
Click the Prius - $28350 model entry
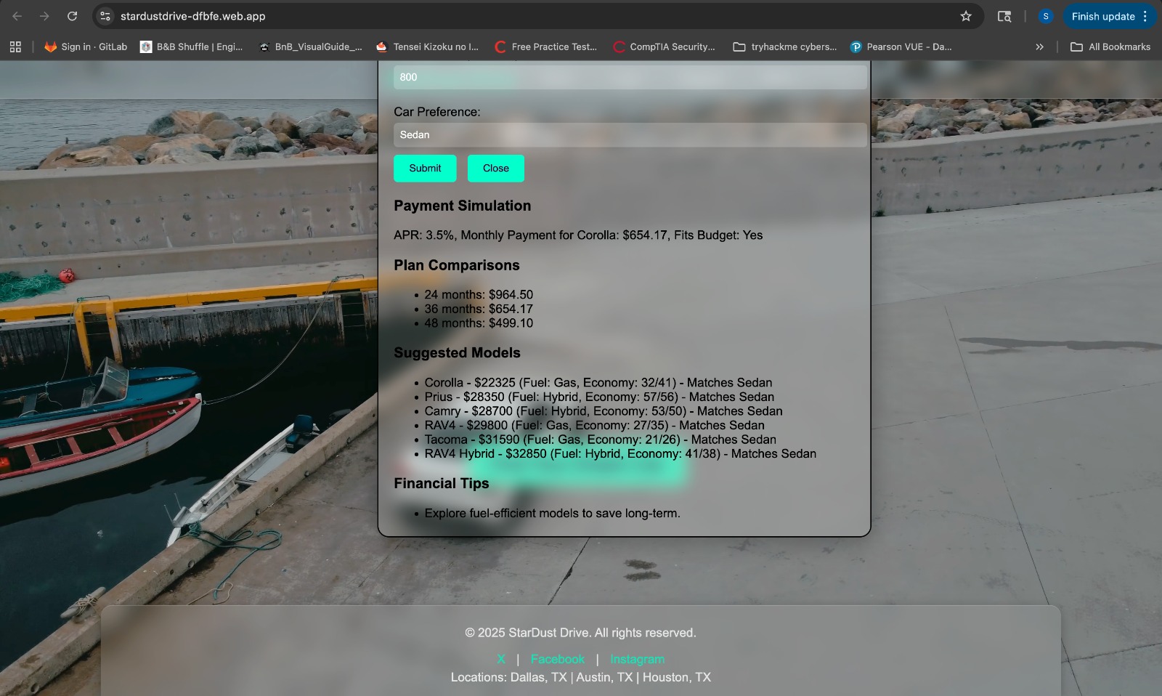pos(599,397)
